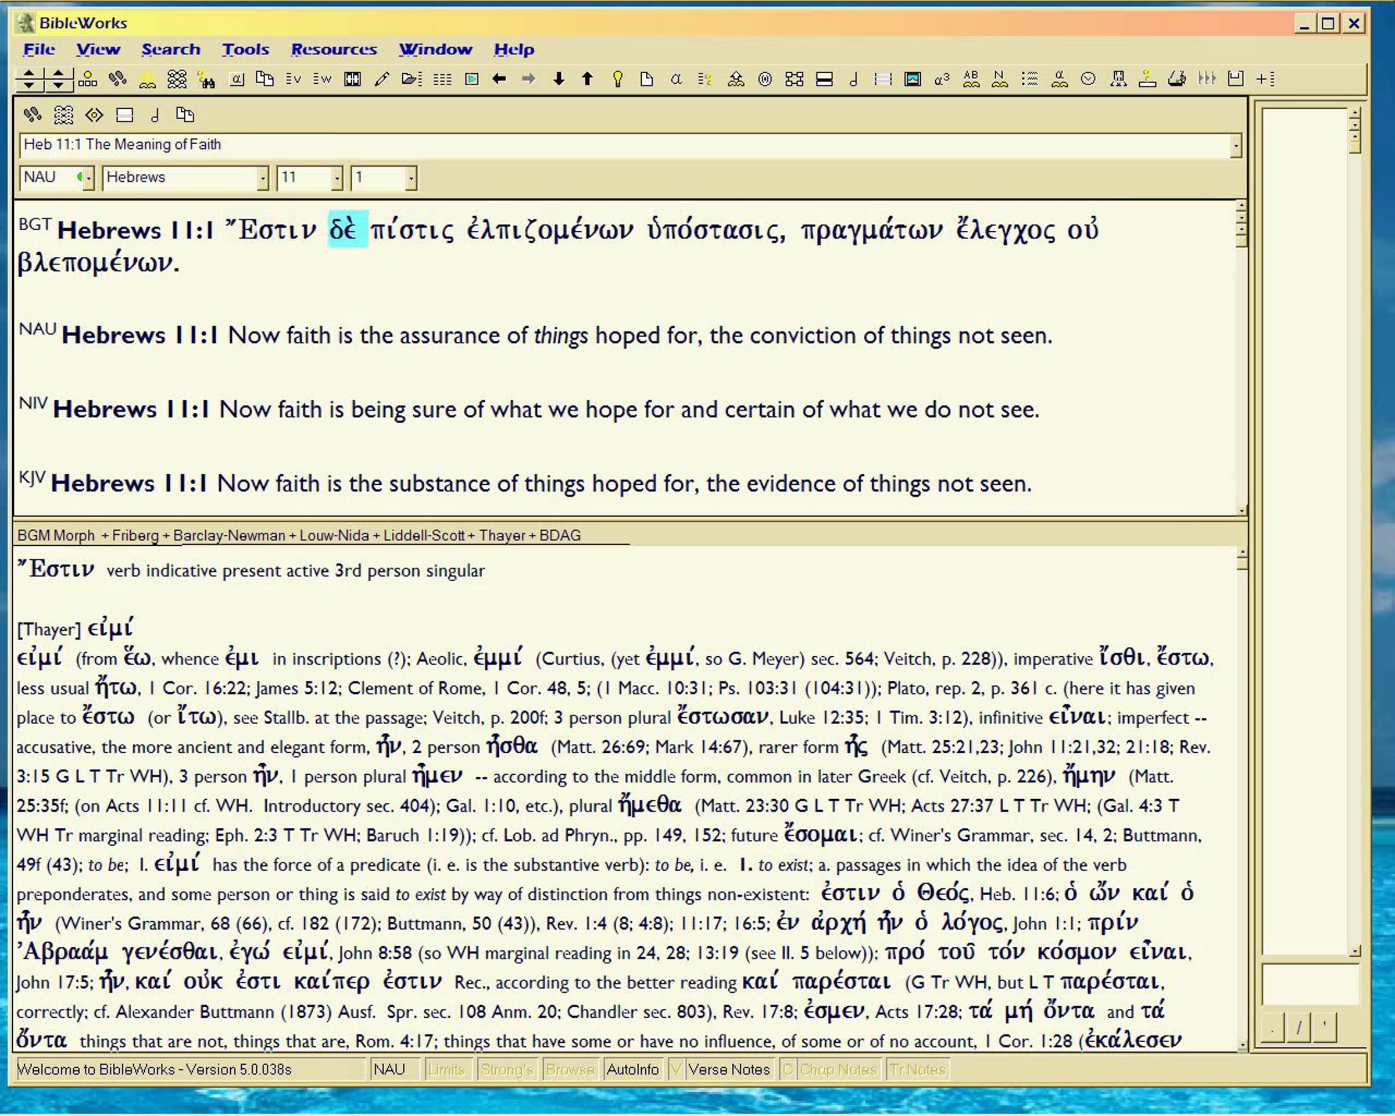Click the blank page icon in the main toolbar
The image size is (1395, 1116).
coord(646,80)
